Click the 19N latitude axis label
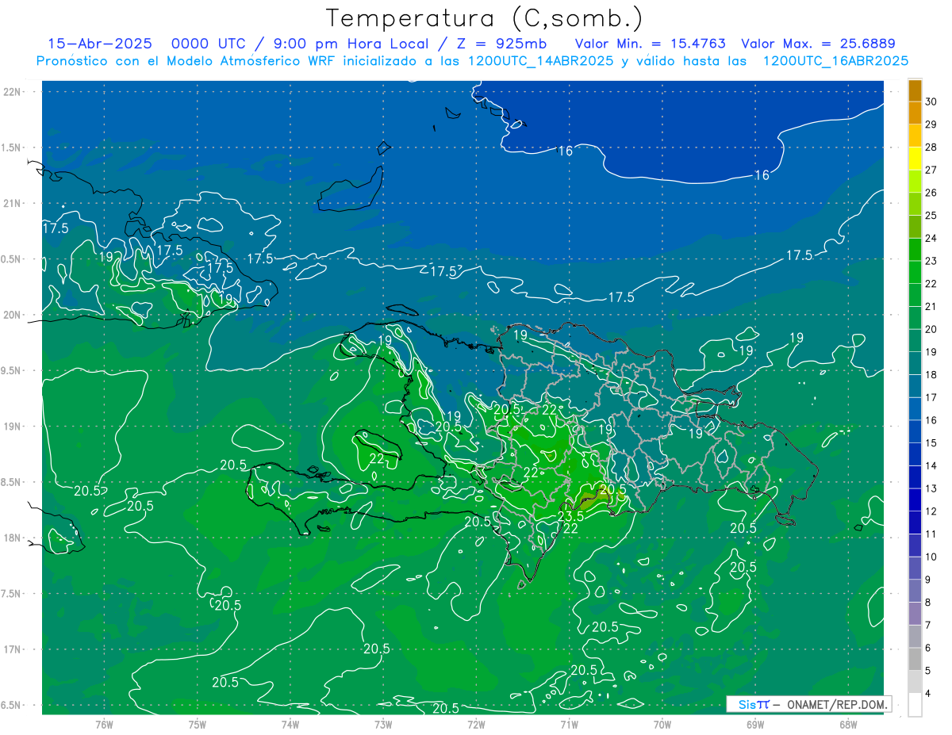The height and width of the screenshot is (735, 952). coord(11,427)
